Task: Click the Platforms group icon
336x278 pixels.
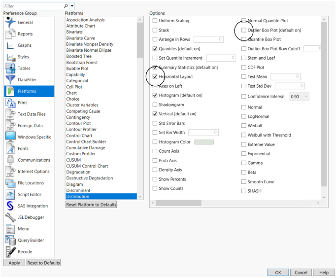Action: [10, 91]
